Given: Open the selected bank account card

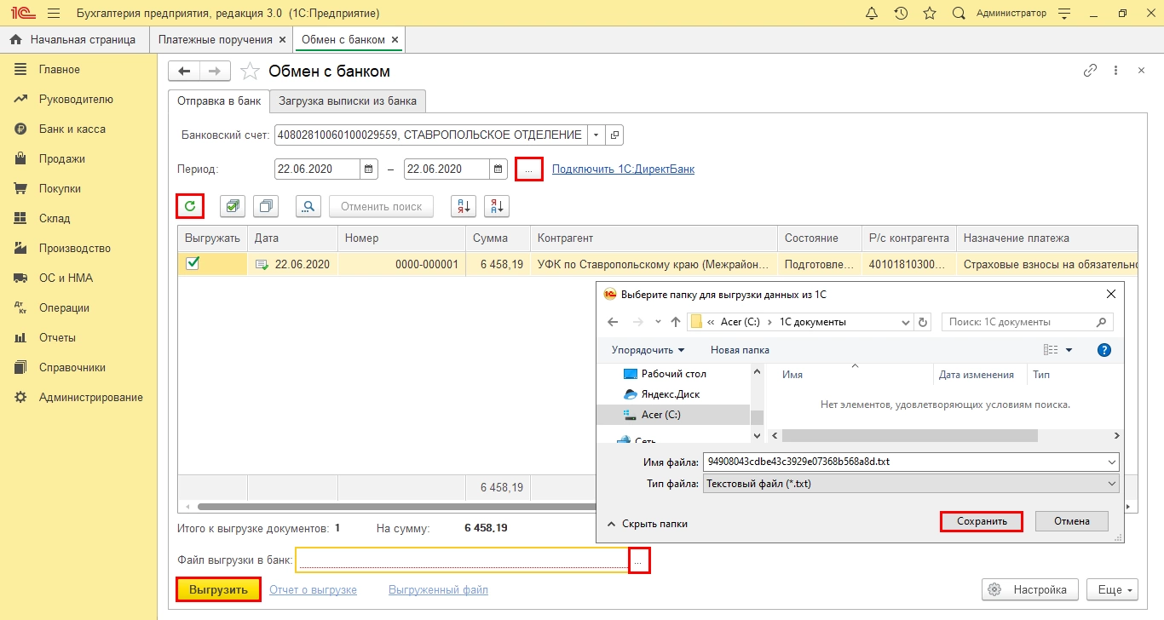Looking at the screenshot, I should coord(614,135).
